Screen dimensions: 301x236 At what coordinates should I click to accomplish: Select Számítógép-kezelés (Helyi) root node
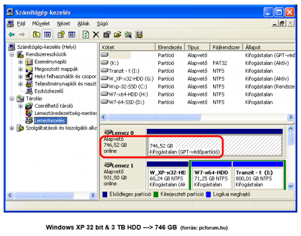pyautogui.click(x=46, y=47)
